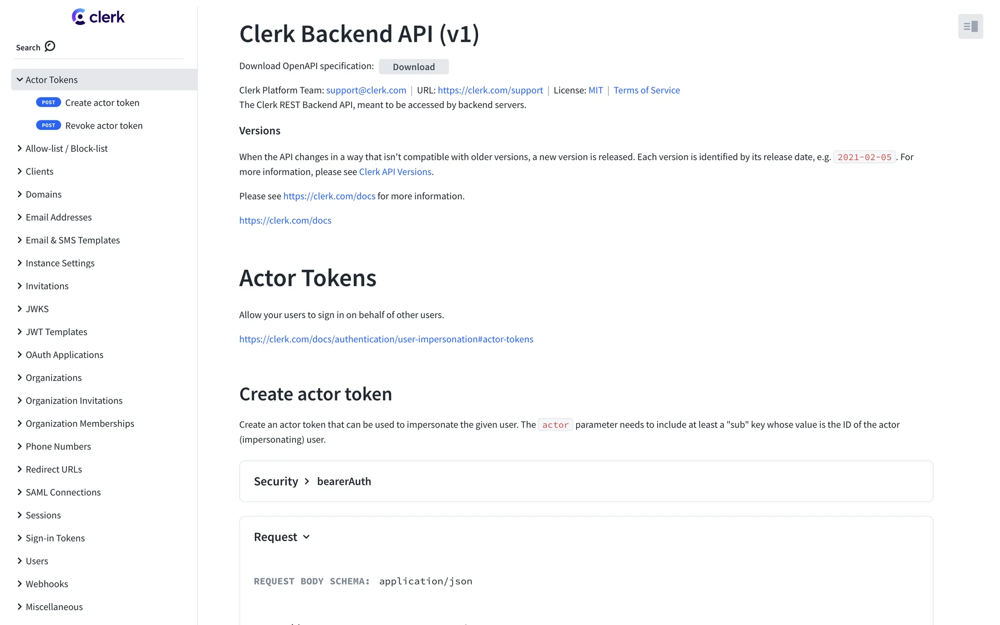The height and width of the screenshot is (625, 1000).
Task: Open Revoke actor token menu item
Action: coord(104,126)
